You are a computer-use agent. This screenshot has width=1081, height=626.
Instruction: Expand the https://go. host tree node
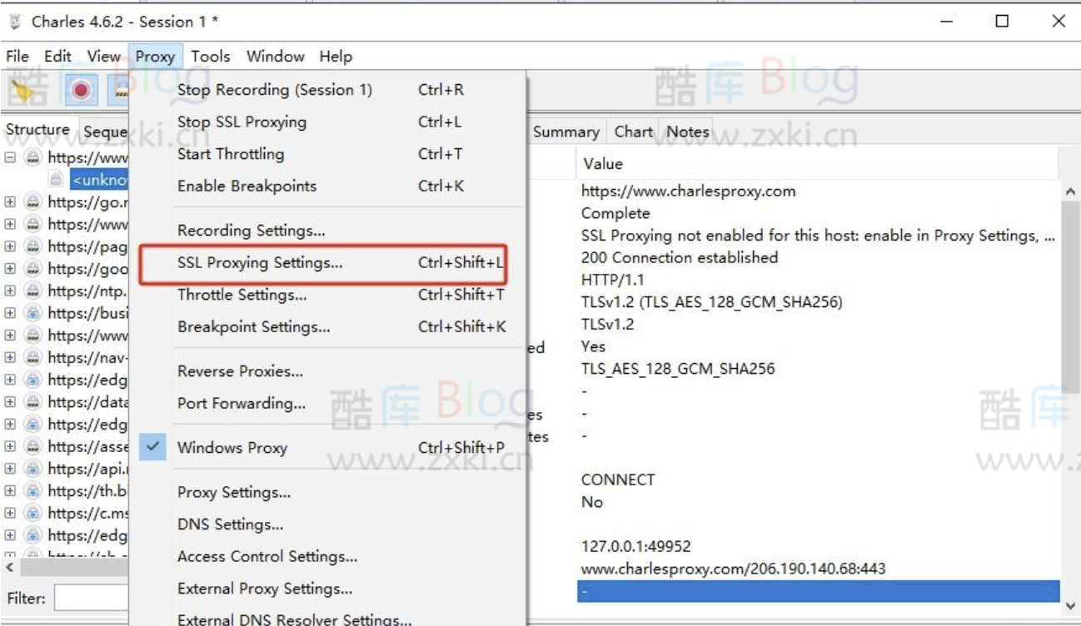10,201
